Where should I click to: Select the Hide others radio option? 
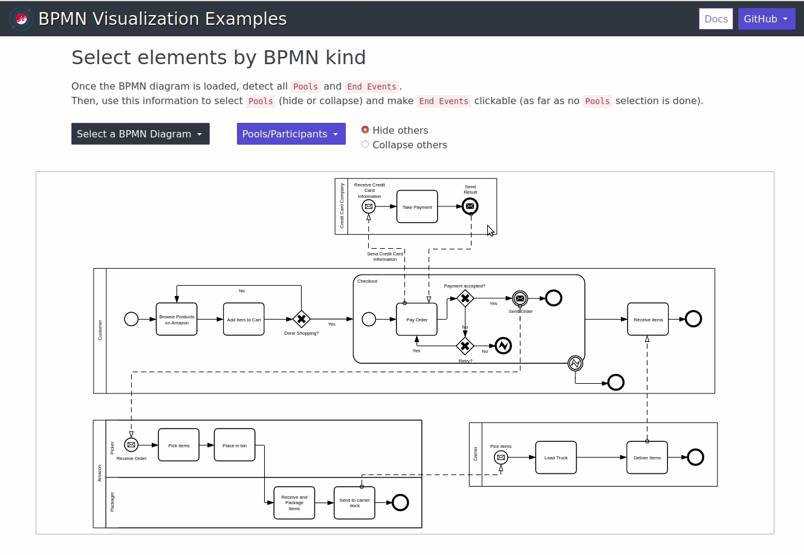(x=365, y=130)
